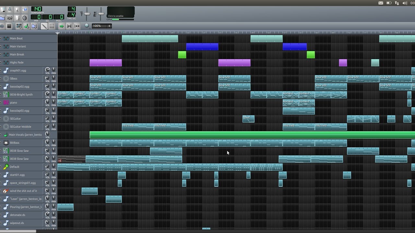Screen dimensions: 415x233
Task: Toggle auto-scrolling green arrow button
Action: click(61, 26)
